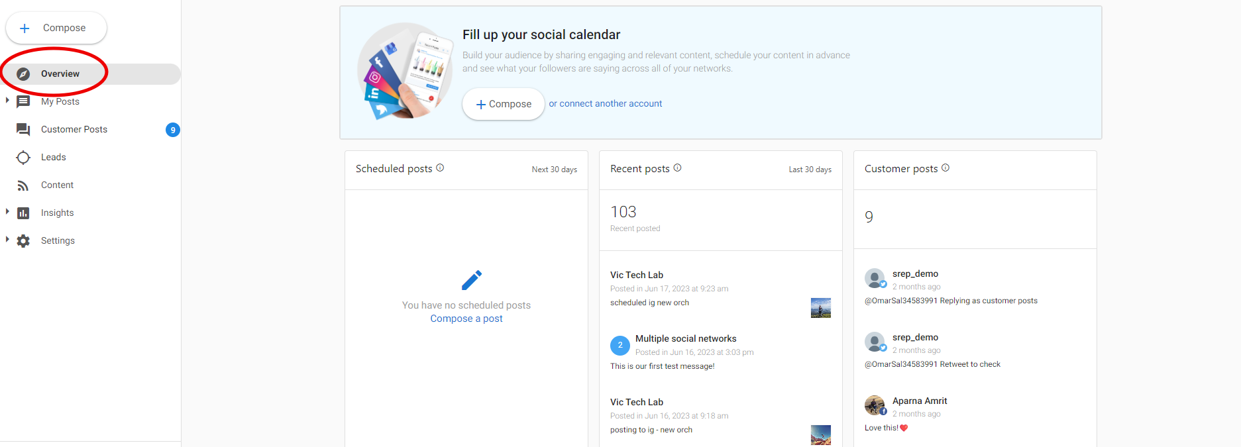The width and height of the screenshot is (1241, 447).
Task: Open the Leads menu item
Action: (54, 158)
